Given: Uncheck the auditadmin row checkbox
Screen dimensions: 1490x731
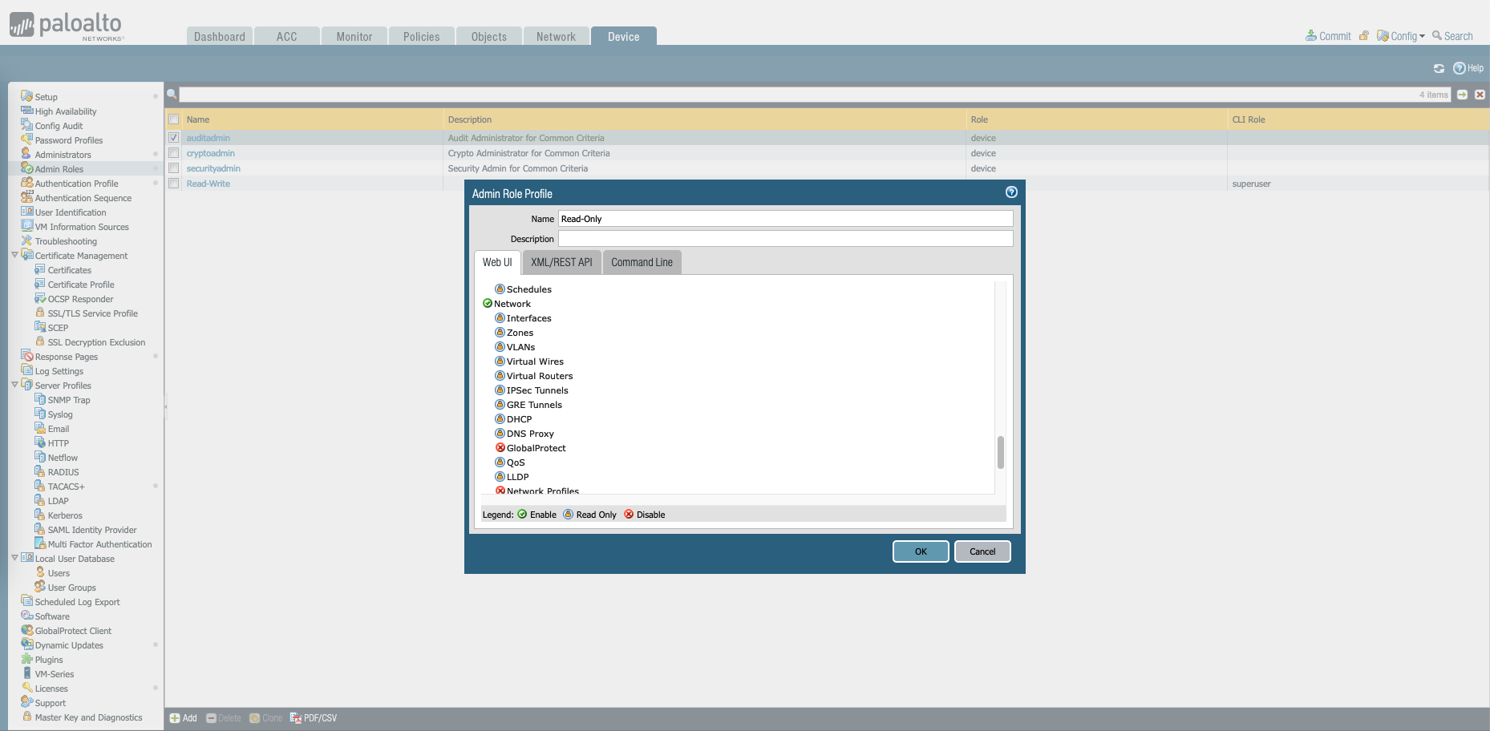Looking at the screenshot, I should click(x=174, y=138).
